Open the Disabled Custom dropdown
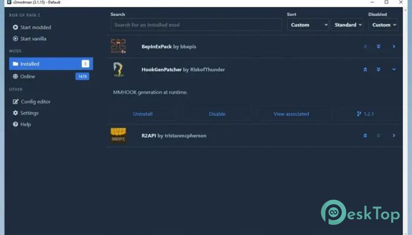Viewport: 412px width, 235px height. 383,25
